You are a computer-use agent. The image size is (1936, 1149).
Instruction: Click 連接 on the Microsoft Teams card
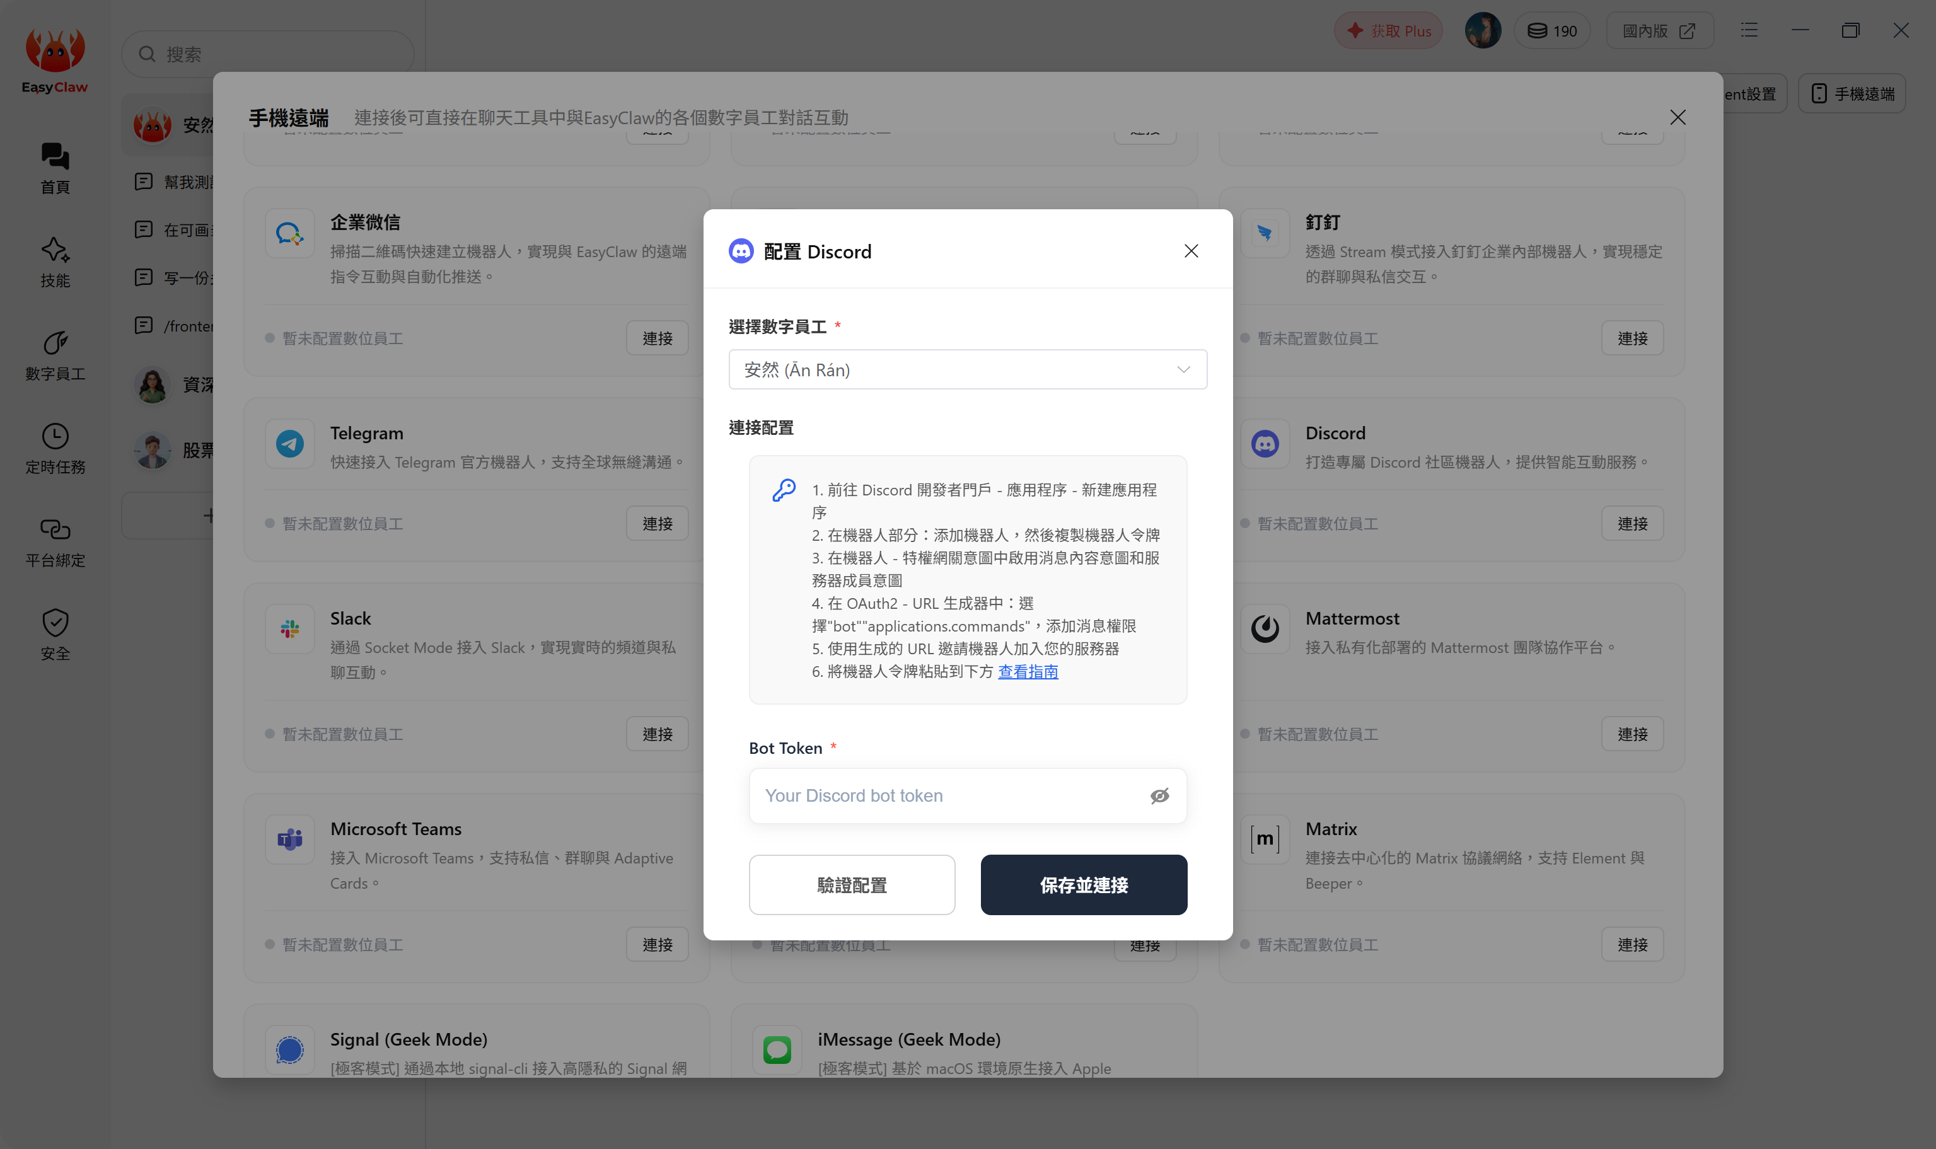657,945
